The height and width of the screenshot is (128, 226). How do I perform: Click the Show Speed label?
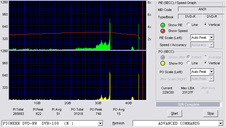pyautogui.click(x=178, y=31)
